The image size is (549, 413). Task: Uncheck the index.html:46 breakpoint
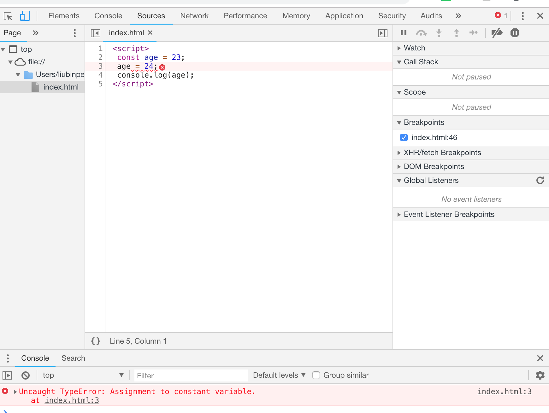tap(404, 137)
